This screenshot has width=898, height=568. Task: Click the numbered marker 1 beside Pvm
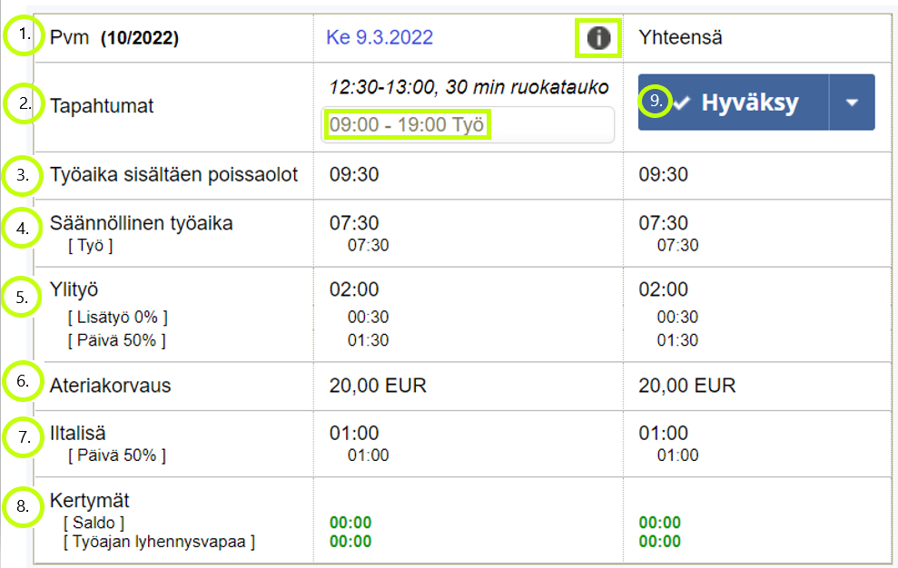pos(24,34)
